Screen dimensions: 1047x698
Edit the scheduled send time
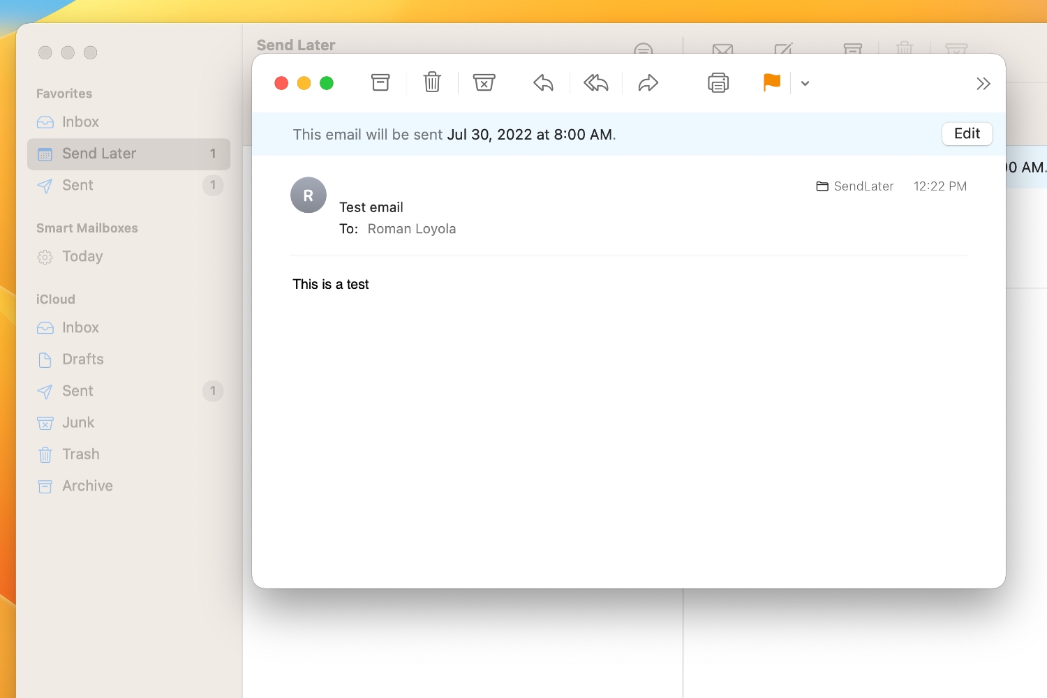[967, 133]
